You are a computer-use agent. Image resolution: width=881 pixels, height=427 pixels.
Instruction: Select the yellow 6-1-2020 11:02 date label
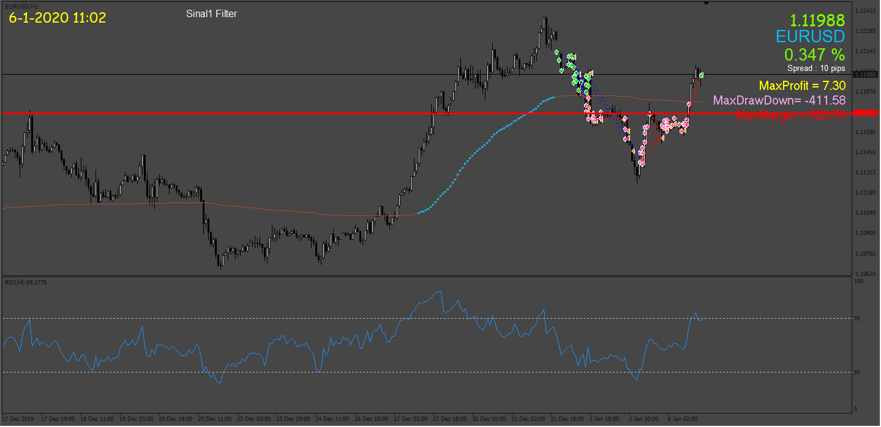[58, 18]
